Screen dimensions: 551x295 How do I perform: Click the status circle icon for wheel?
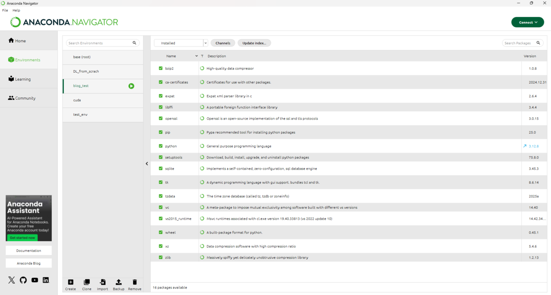[202, 233]
